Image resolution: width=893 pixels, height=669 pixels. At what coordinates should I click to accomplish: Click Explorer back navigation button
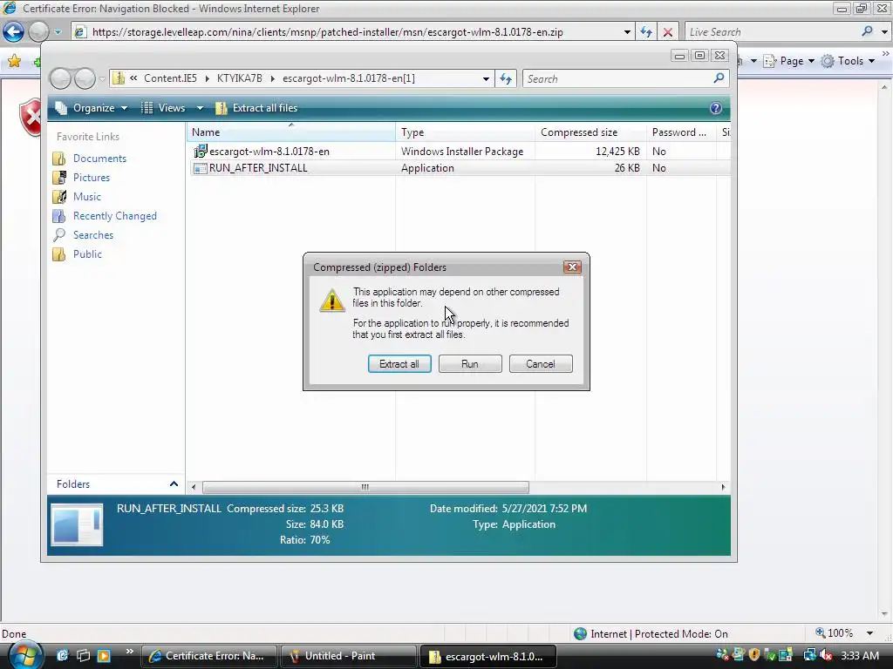tap(60, 78)
